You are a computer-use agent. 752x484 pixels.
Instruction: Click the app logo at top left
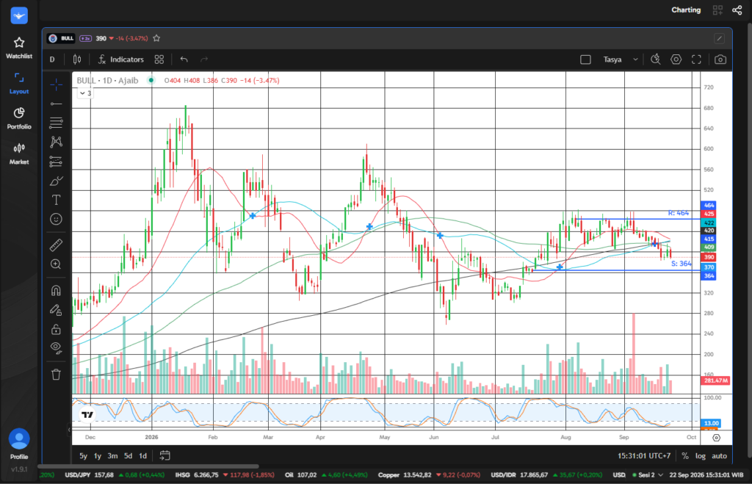tap(19, 15)
